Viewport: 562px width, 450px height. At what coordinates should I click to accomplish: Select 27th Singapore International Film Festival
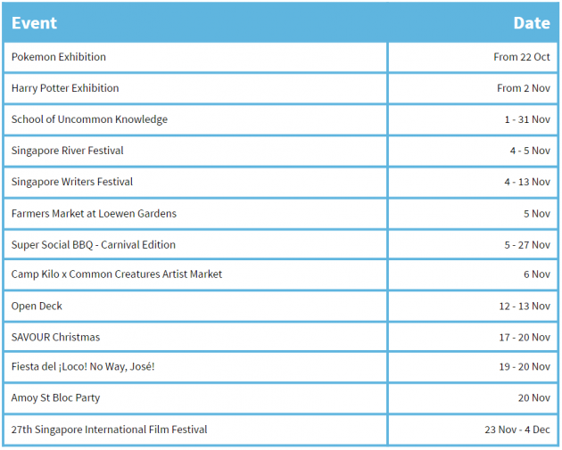[109, 430]
